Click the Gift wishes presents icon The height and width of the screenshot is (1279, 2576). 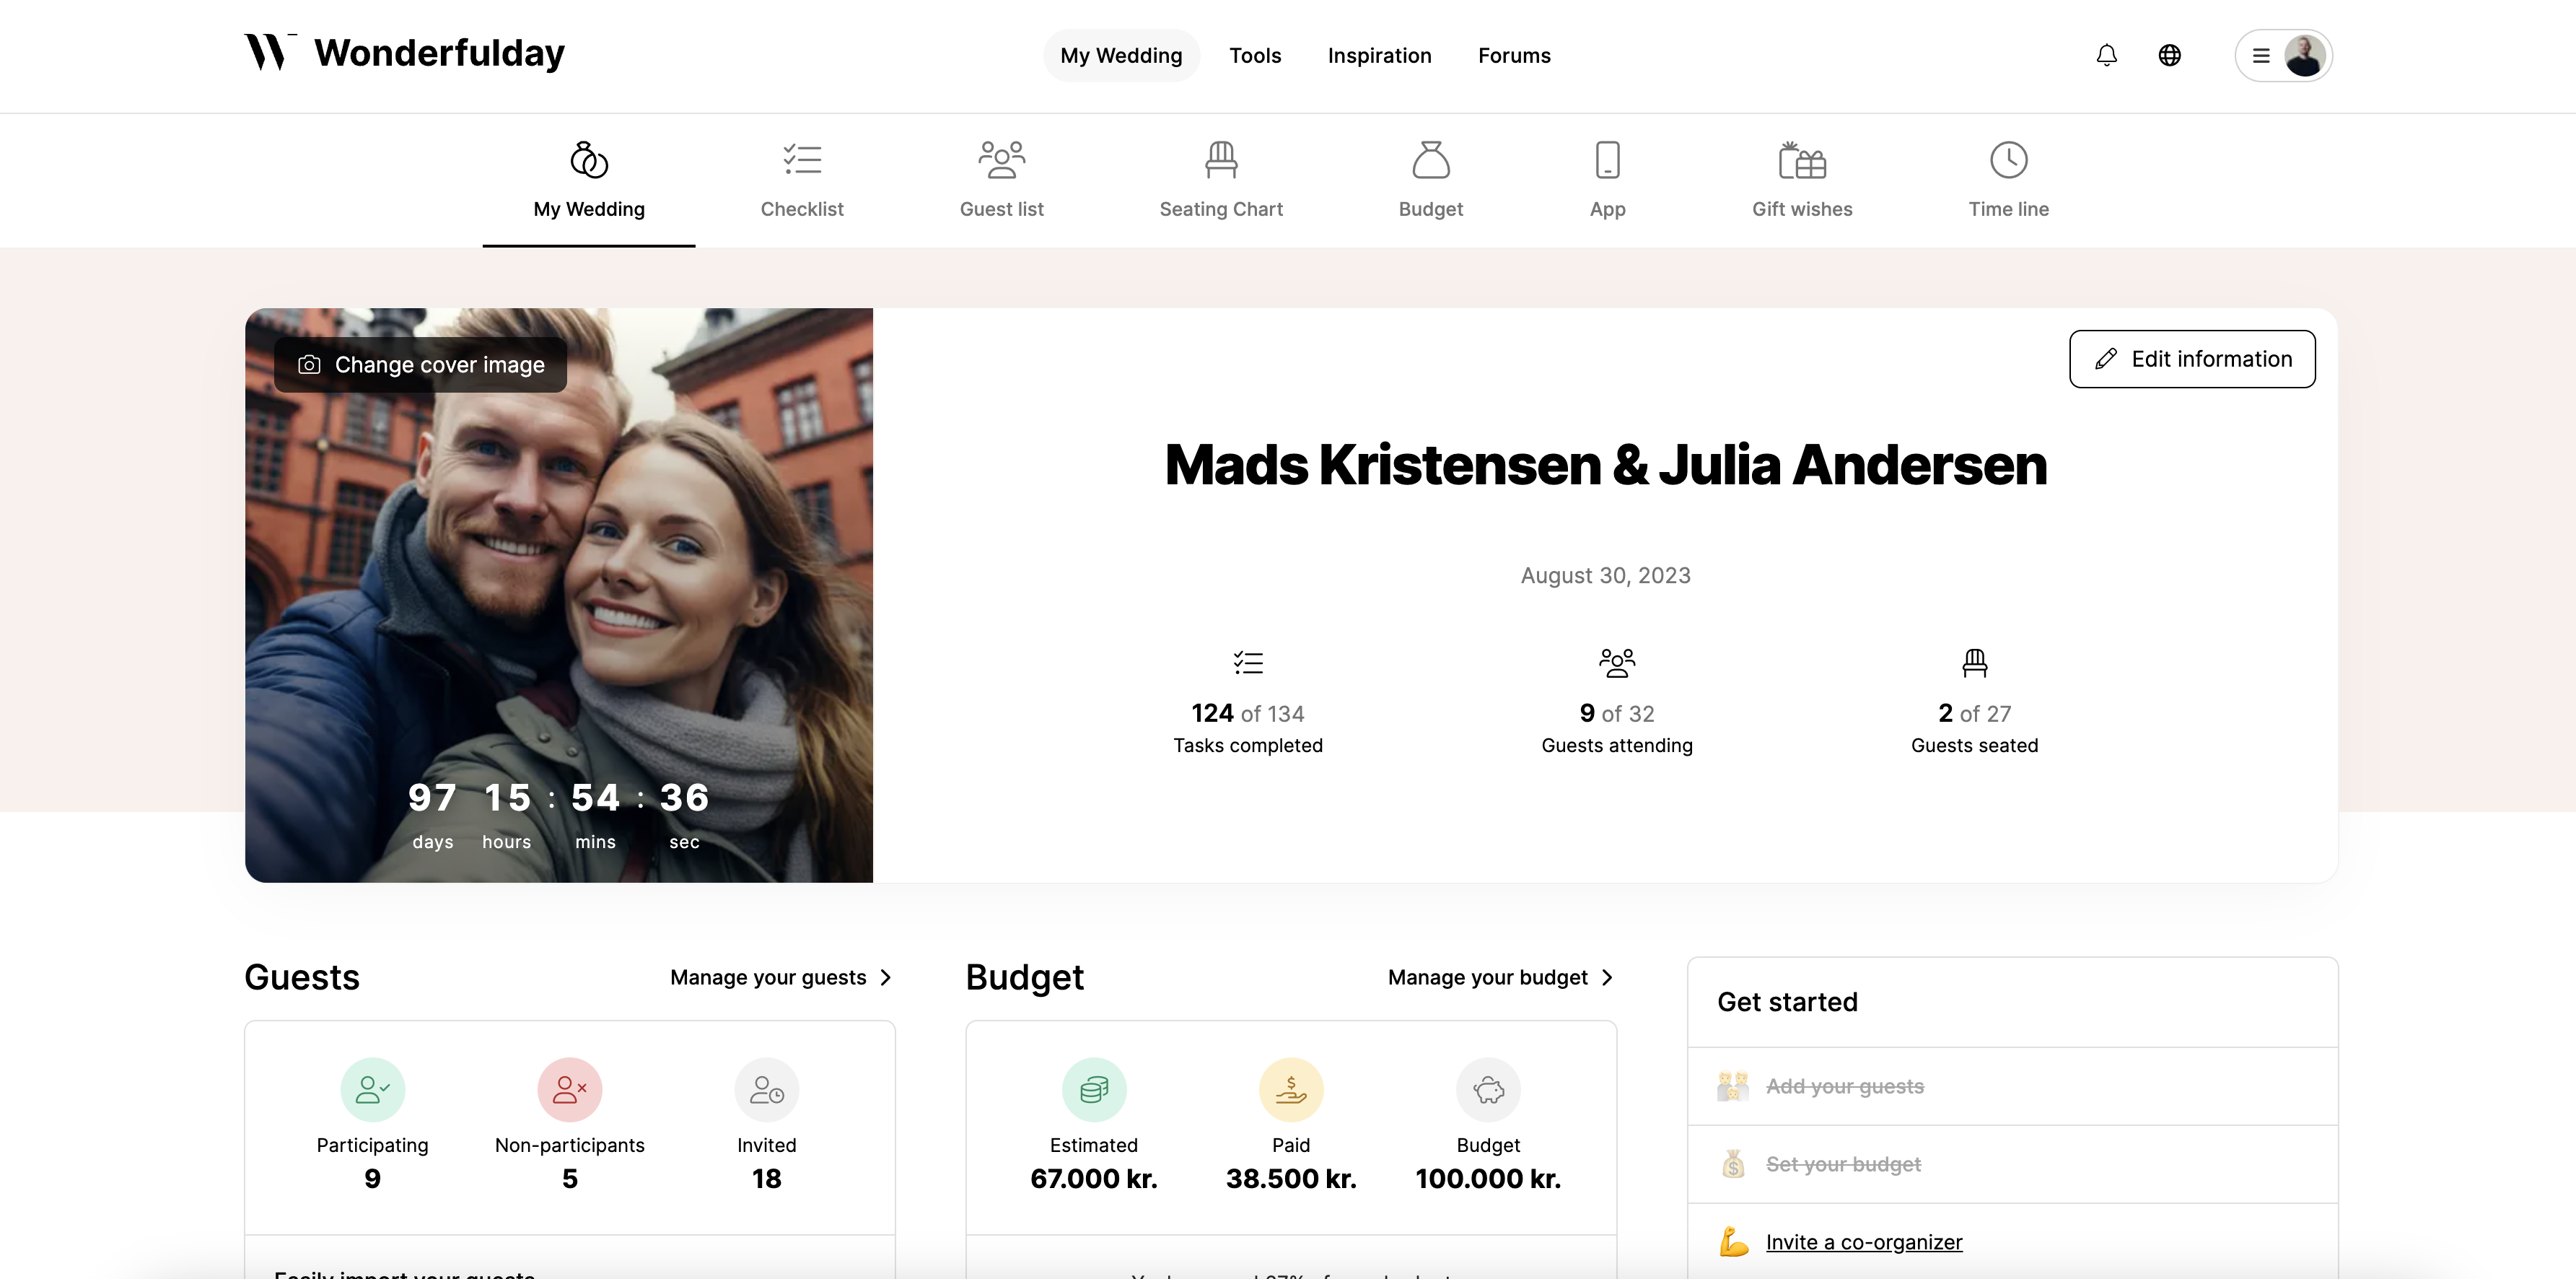[x=1802, y=160]
